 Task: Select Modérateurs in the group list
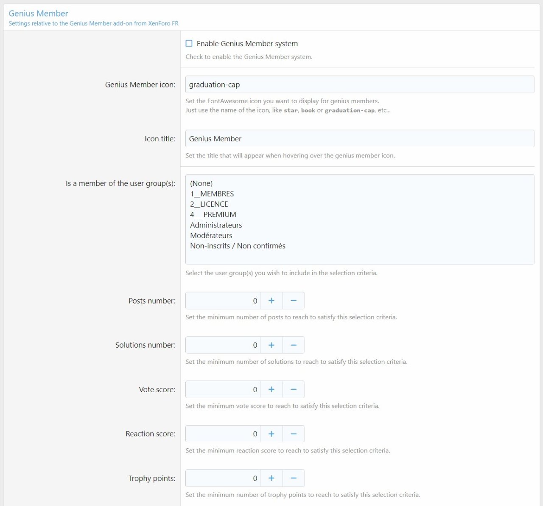[x=211, y=236]
